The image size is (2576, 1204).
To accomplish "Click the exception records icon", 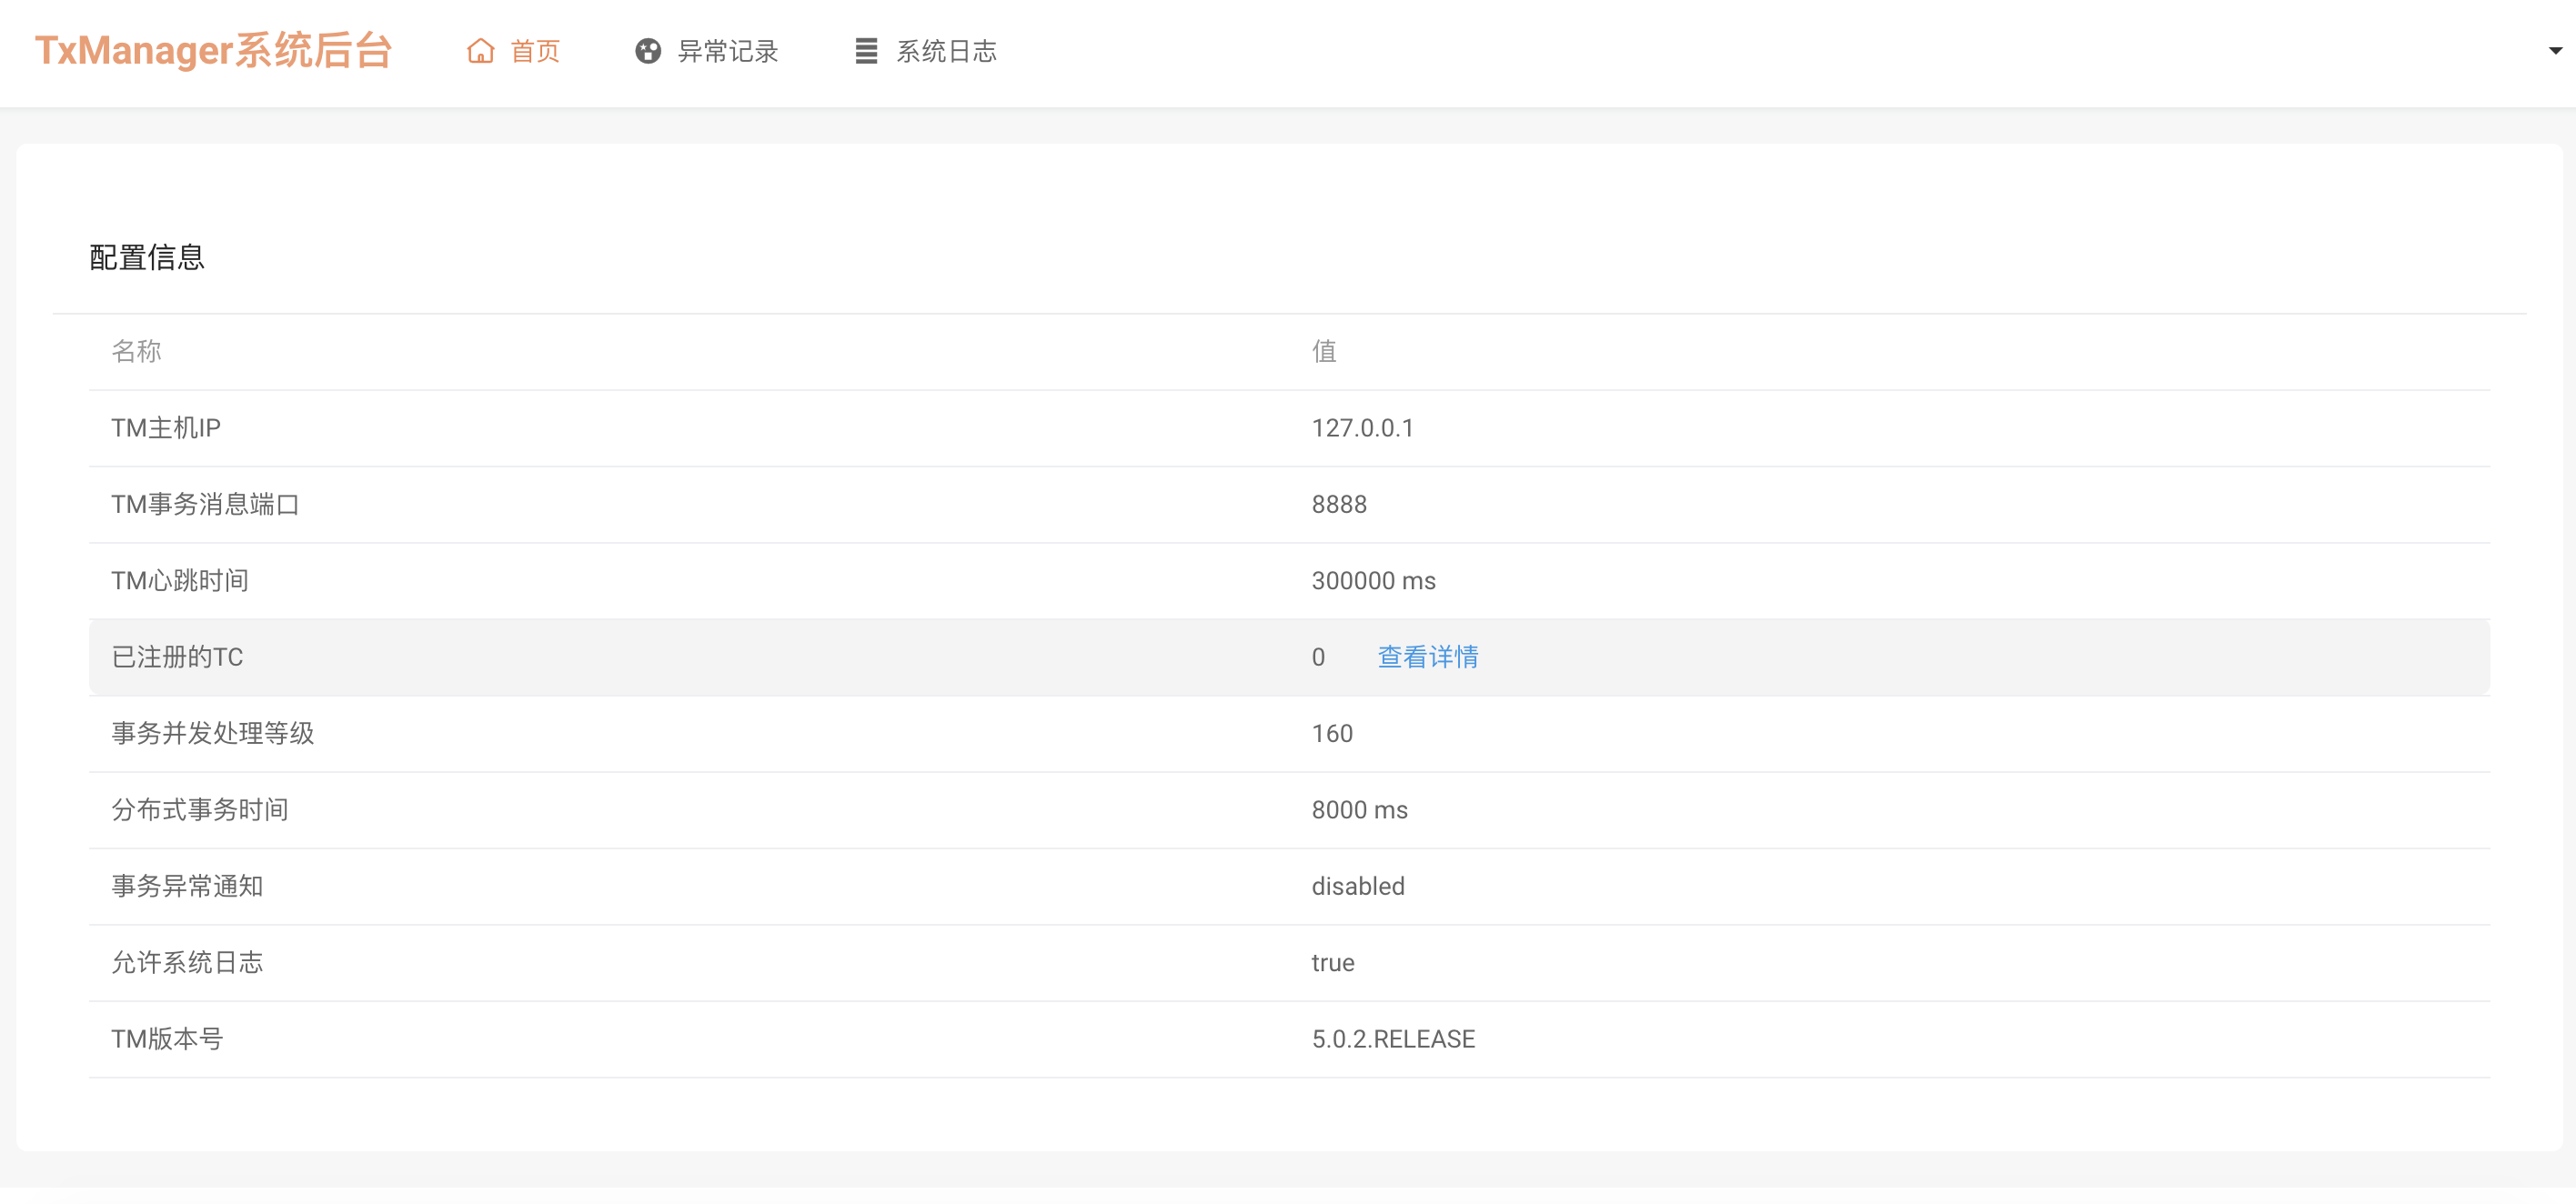I will click(x=648, y=51).
